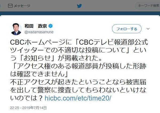Select the メッセージ navigation label

pos(22,6)
